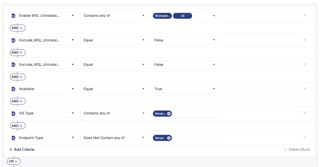Toggle the AND operator below Enable WSL row
Screen dimensions: 322x167
click(17, 28)
